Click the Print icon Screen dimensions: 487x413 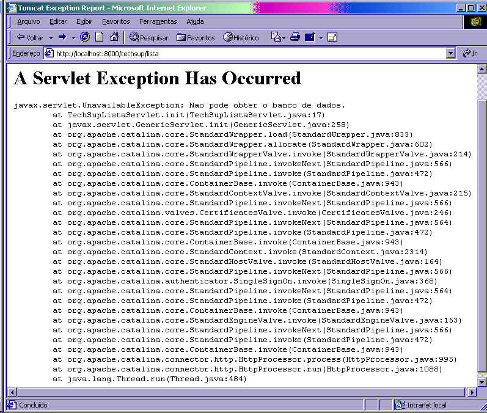295,37
